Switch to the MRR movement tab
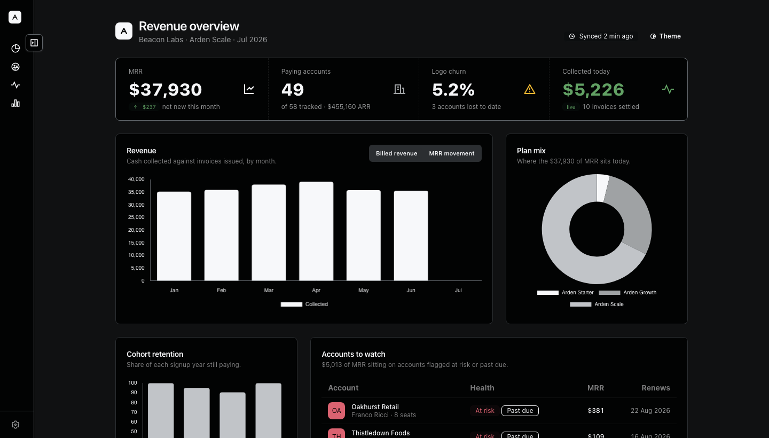This screenshot has height=438, width=769. (452, 153)
